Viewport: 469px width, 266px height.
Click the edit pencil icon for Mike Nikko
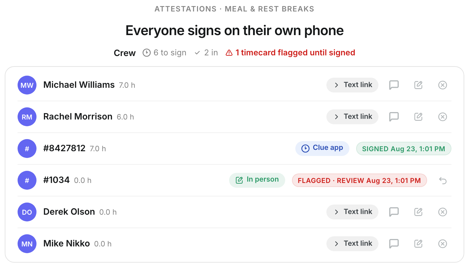tap(418, 244)
